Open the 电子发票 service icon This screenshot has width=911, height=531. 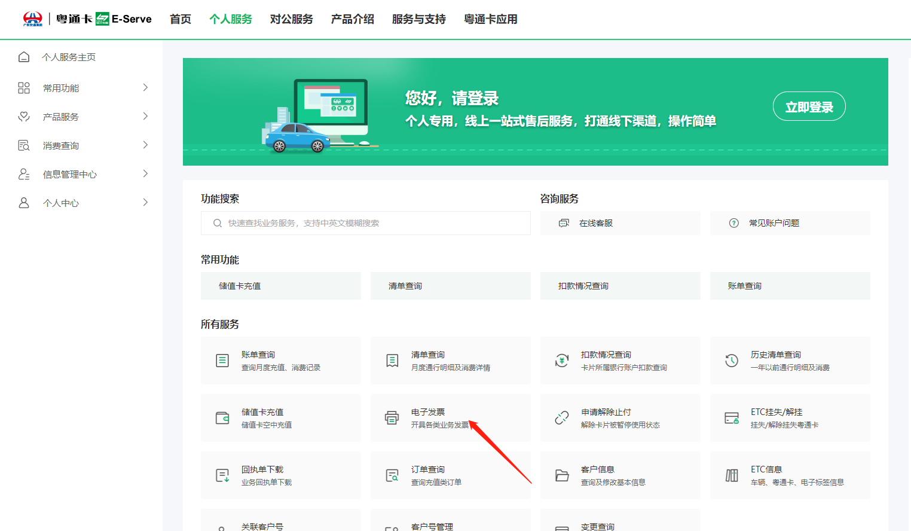click(392, 417)
